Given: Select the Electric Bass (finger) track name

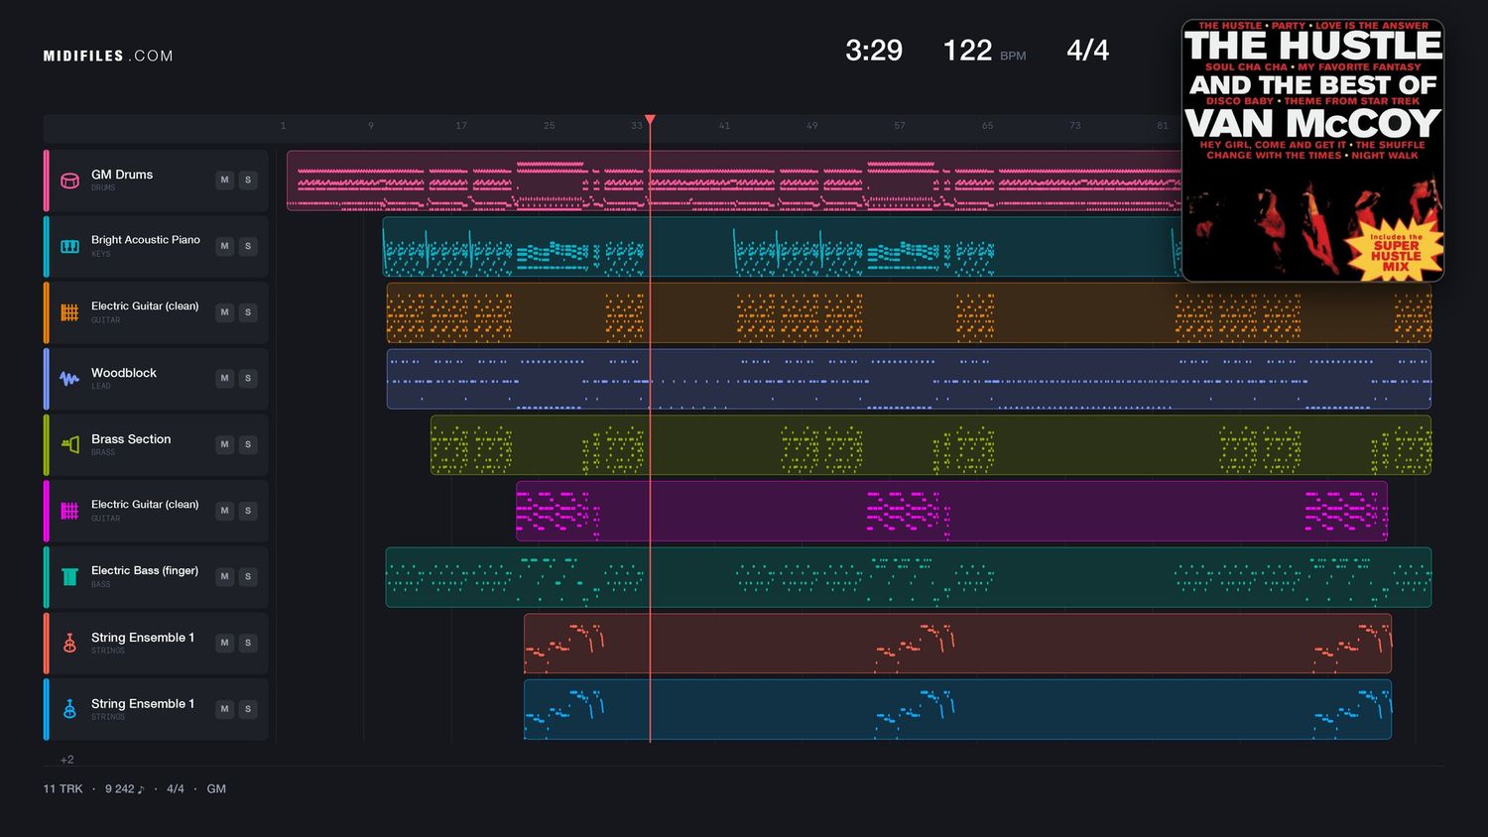Looking at the screenshot, I should tap(145, 570).
